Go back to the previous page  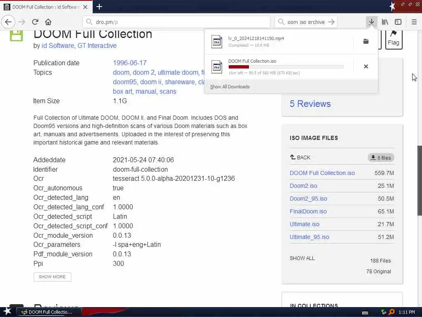point(8,22)
